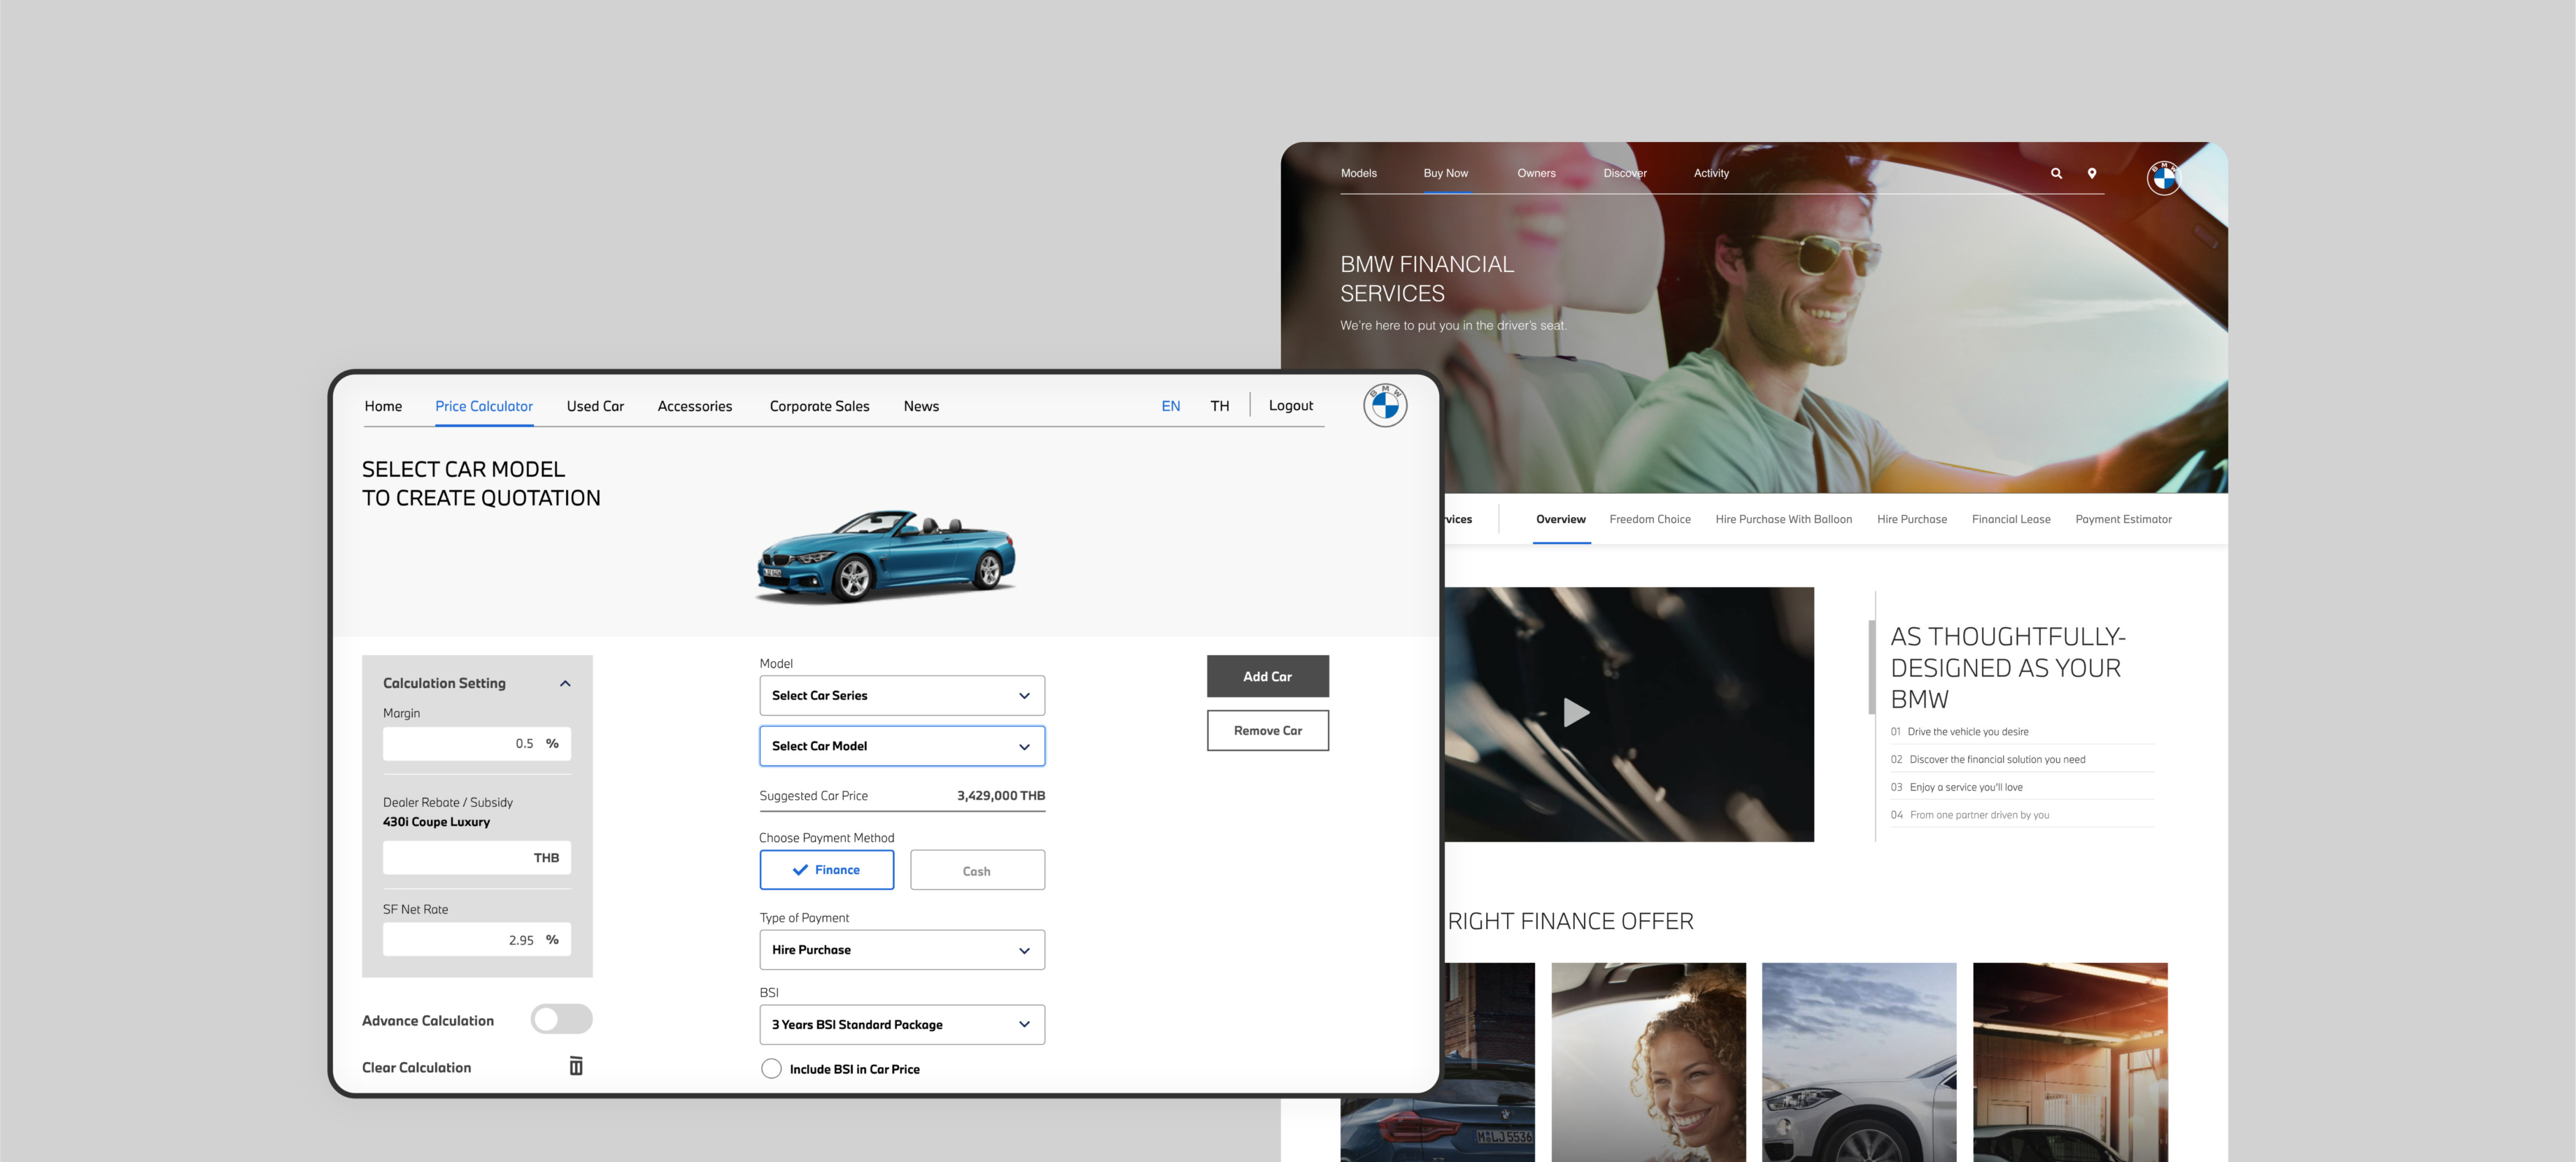The width and height of the screenshot is (2576, 1162).
Task: Select Overview tab on Financial Services page
Action: [1560, 519]
